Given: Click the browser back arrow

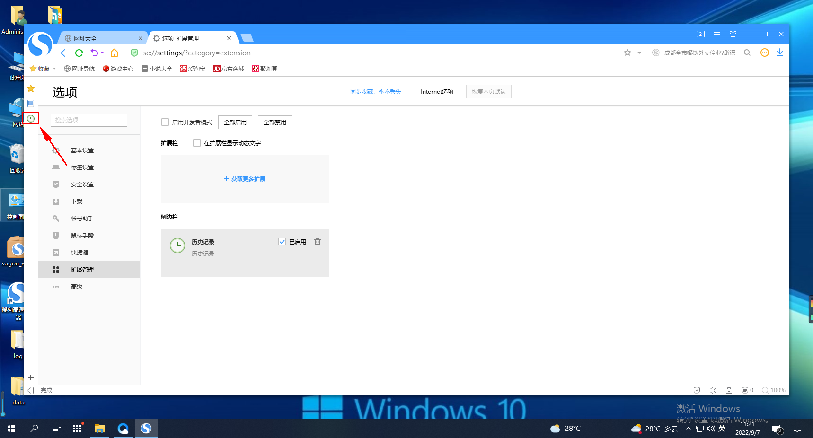Looking at the screenshot, I should click(64, 53).
